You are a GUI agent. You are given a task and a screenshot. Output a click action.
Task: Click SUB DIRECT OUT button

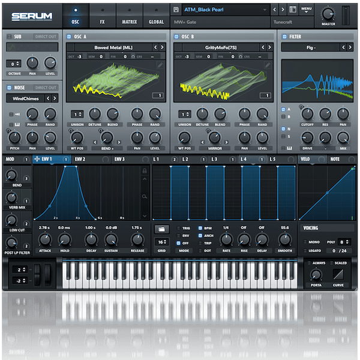tap(46, 37)
